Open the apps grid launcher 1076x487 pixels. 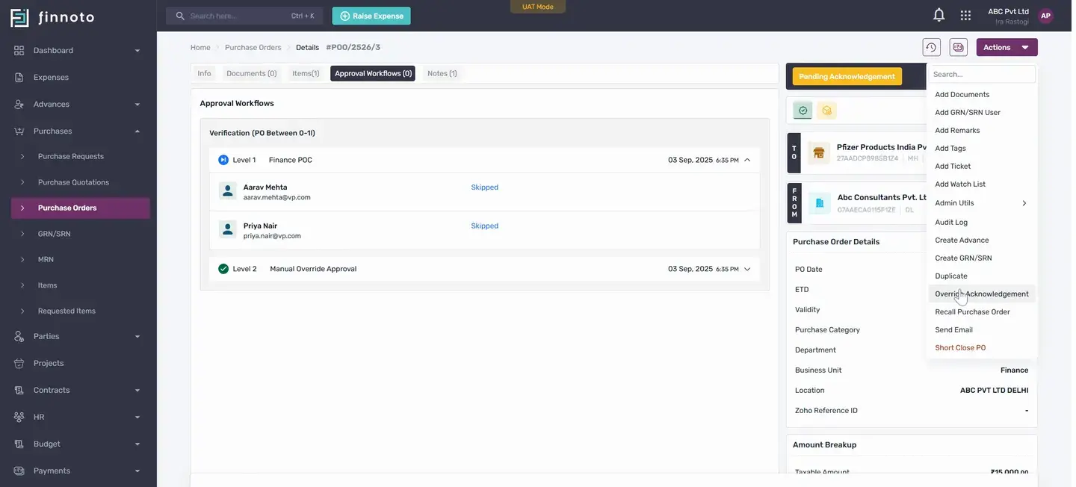click(x=966, y=15)
